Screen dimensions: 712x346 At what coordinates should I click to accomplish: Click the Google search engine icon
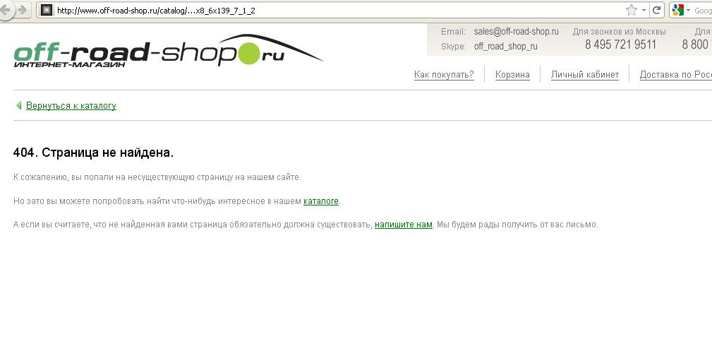678,10
